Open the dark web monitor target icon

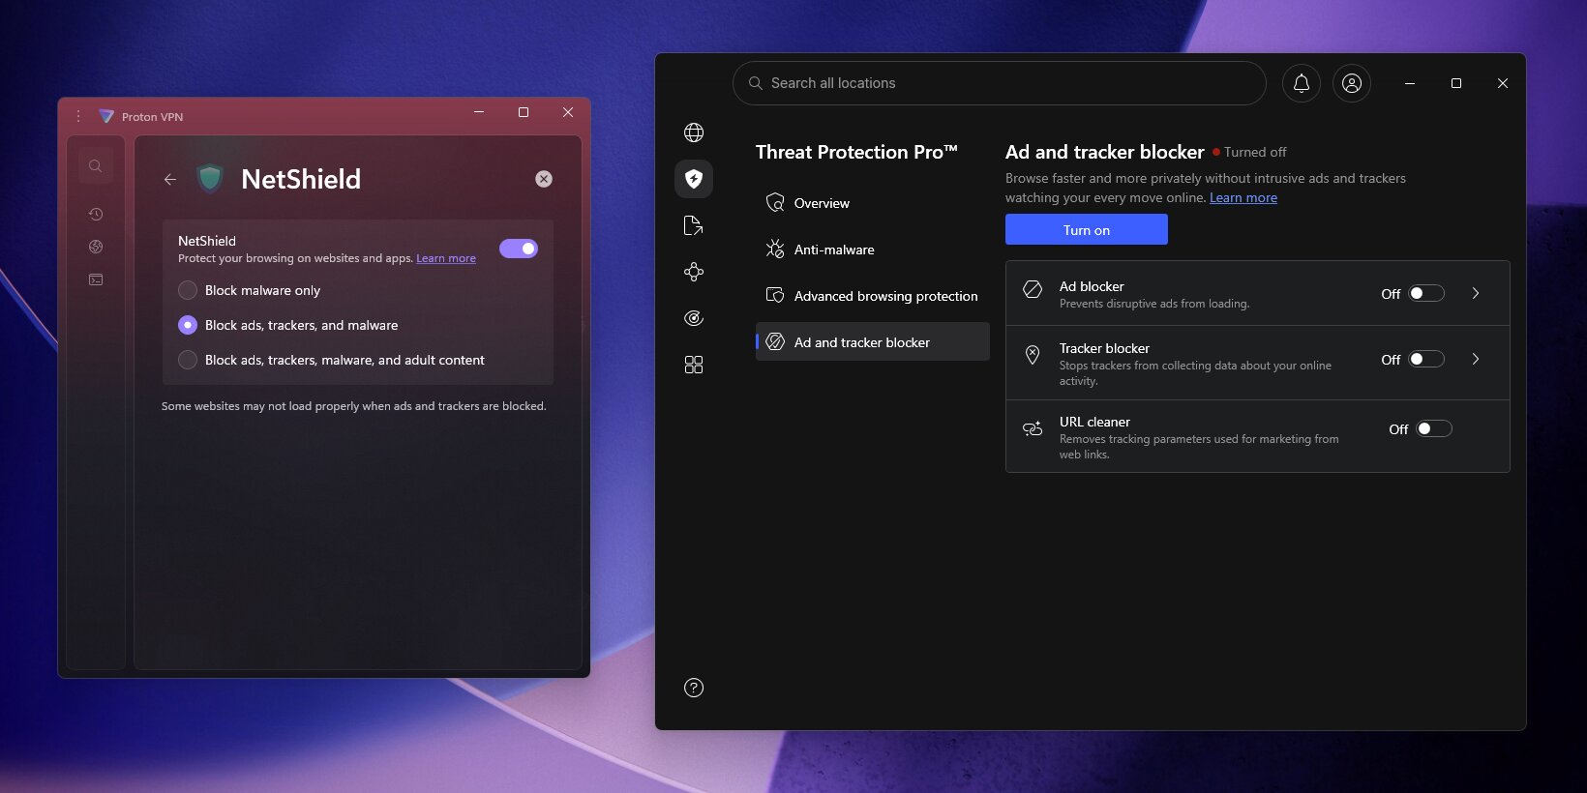[694, 318]
